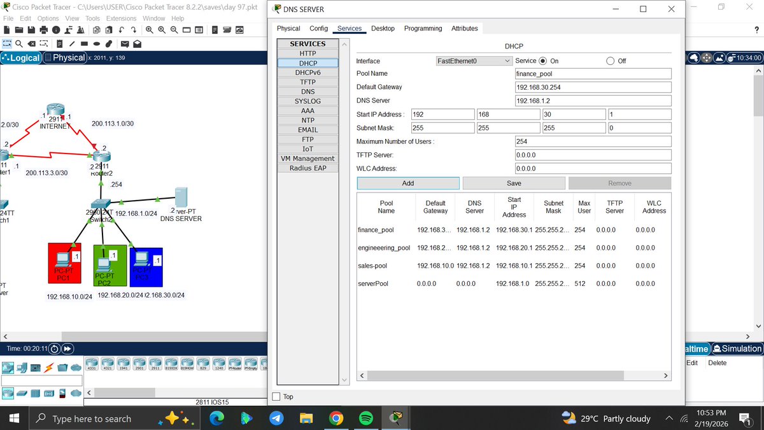Open the EMAIL service page
Screen dimensions: 764x430
tap(308, 130)
